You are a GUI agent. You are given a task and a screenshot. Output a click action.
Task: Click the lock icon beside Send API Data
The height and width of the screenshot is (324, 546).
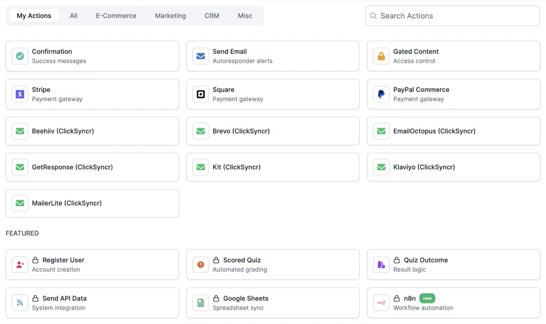point(35,298)
